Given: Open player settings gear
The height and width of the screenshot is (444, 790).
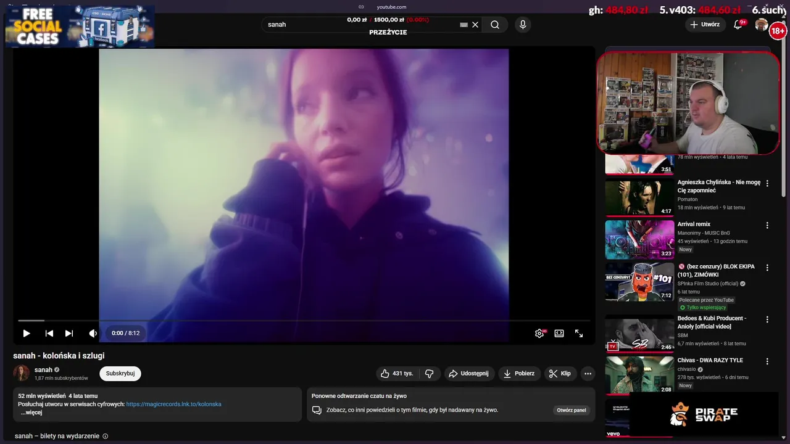Looking at the screenshot, I should click(x=539, y=333).
